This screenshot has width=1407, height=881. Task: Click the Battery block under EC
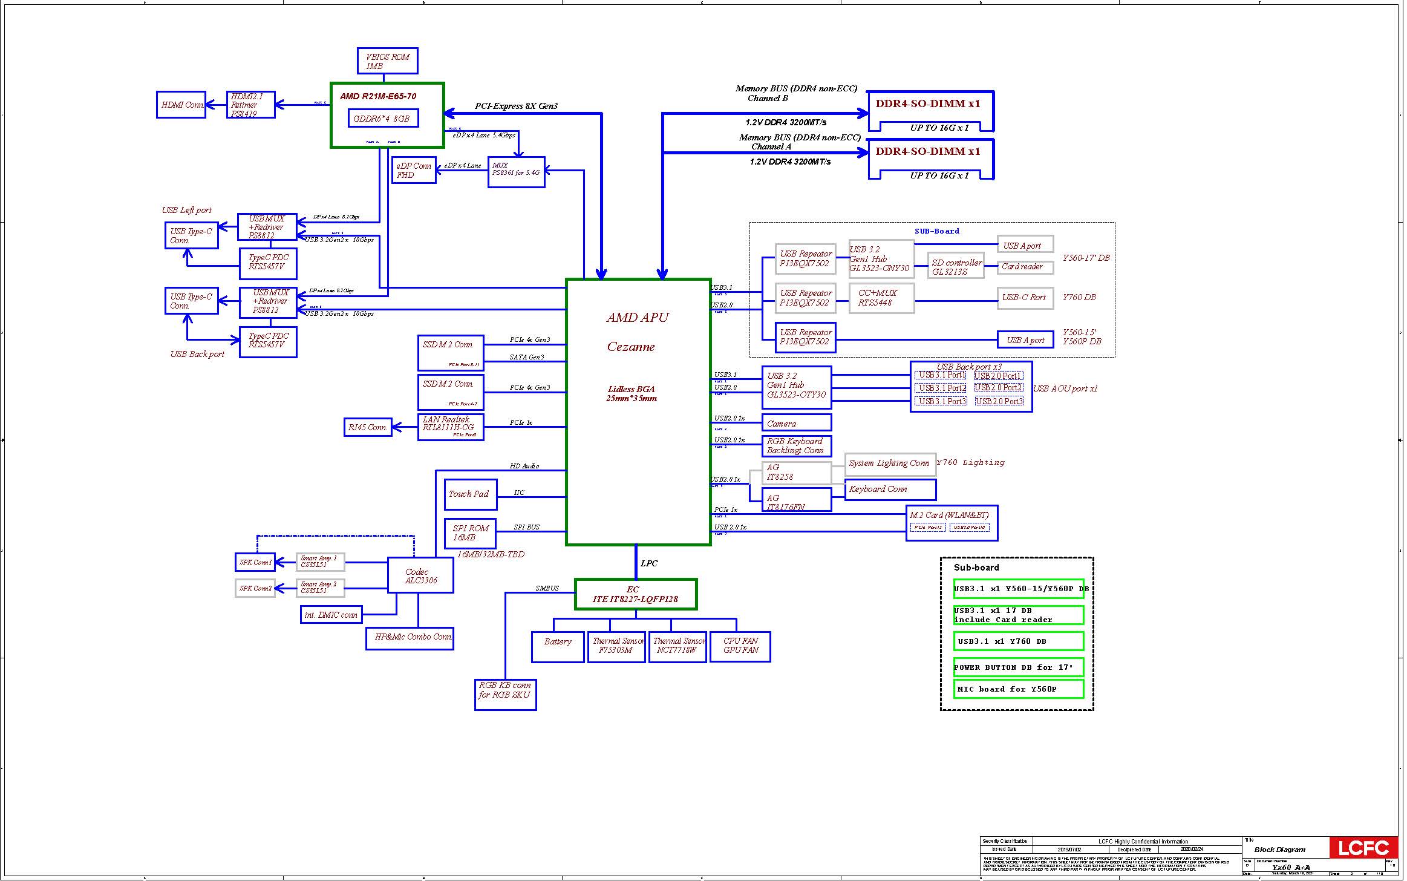coord(557,646)
